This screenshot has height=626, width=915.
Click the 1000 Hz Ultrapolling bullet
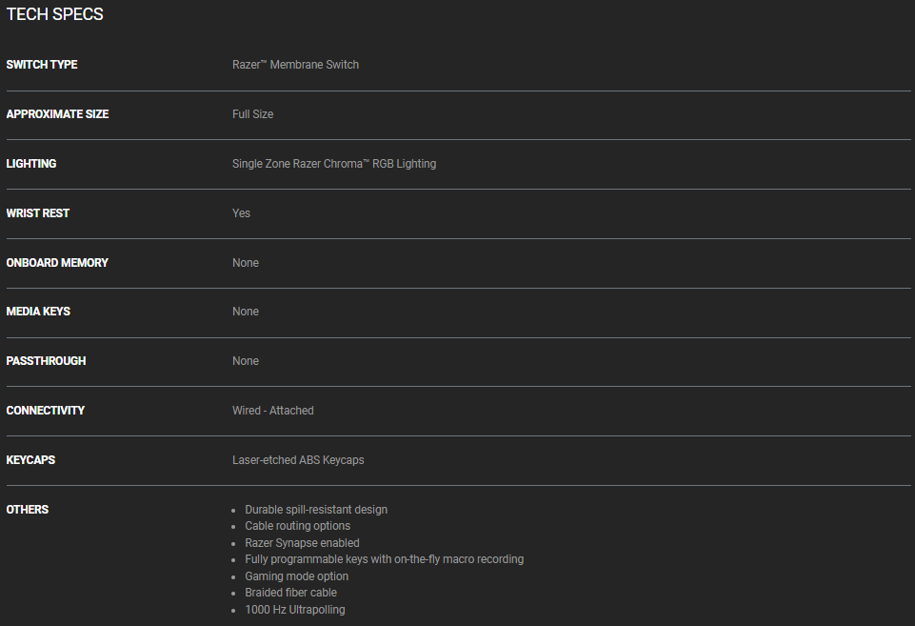[295, 610]
